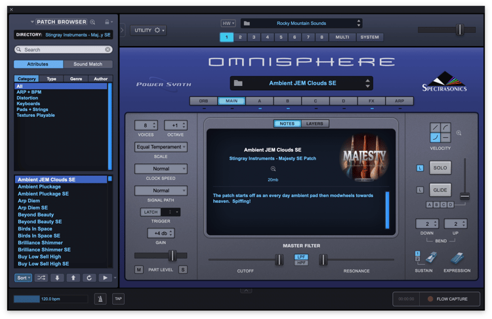Open the Equal Temperament scale dropdown
The height and width of the screenshot is (319, 492).
(161, 147)
